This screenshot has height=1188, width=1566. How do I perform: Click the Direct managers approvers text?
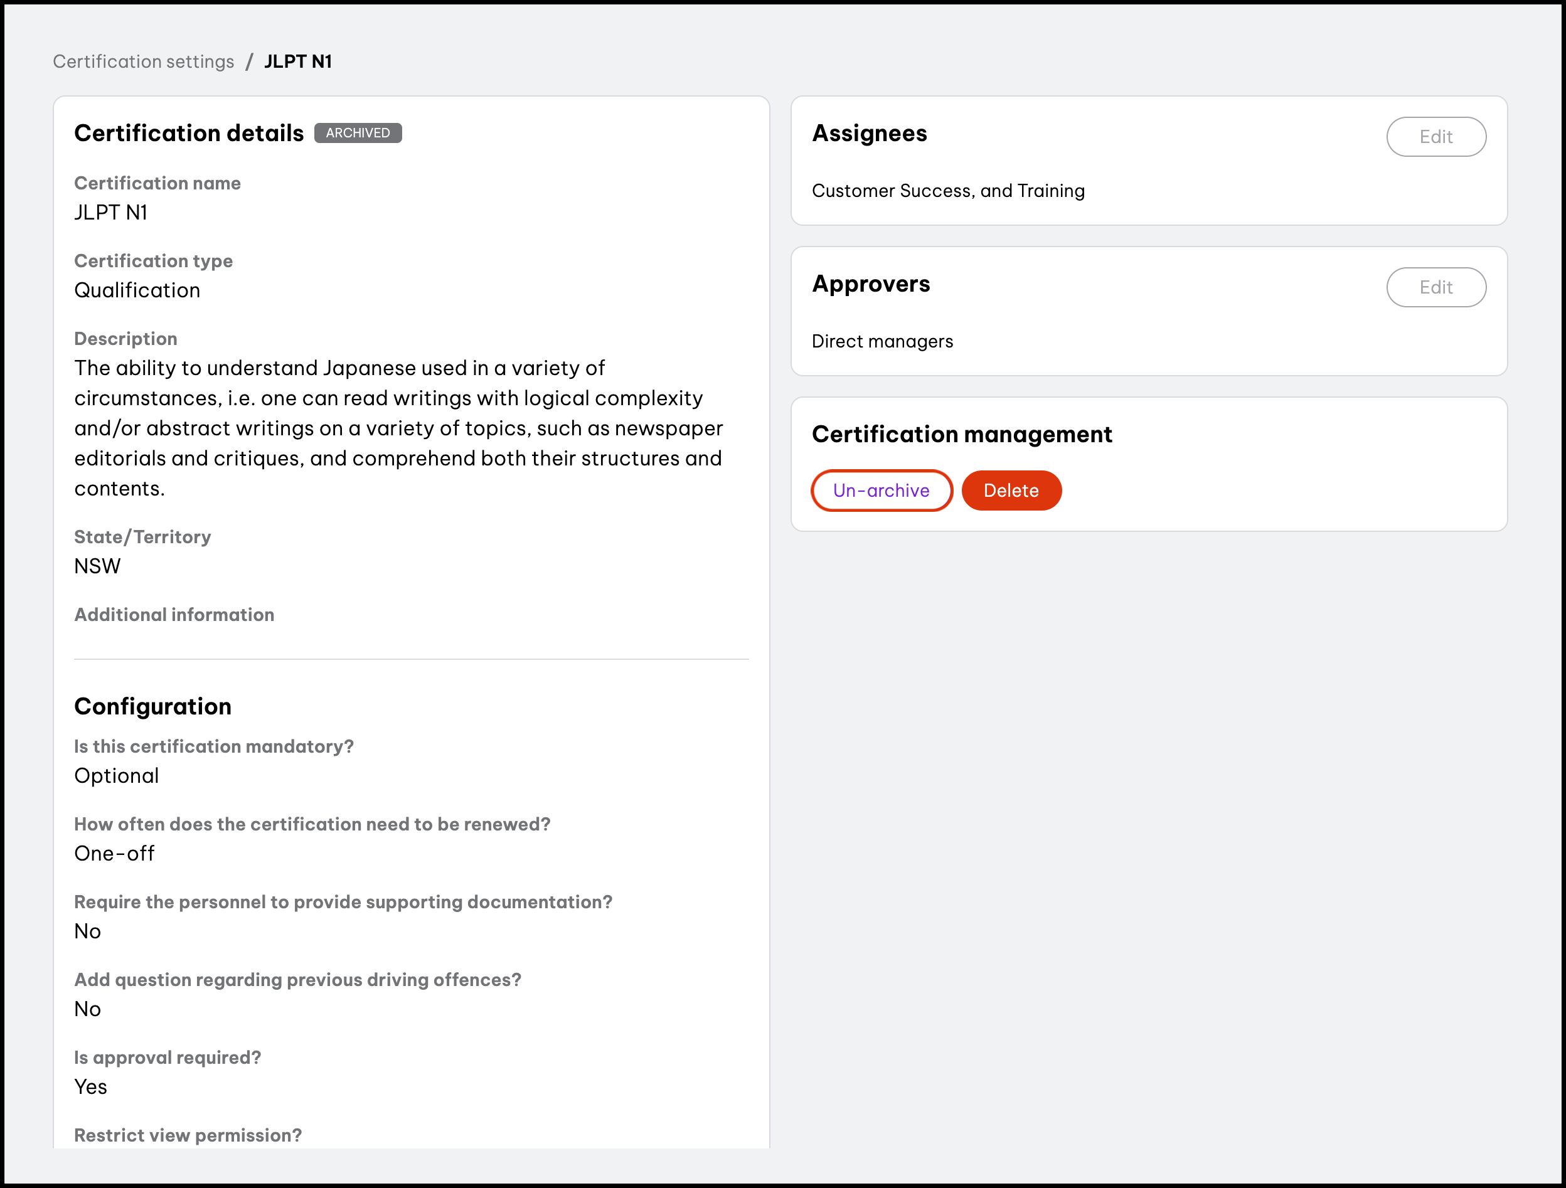point(882,341)
